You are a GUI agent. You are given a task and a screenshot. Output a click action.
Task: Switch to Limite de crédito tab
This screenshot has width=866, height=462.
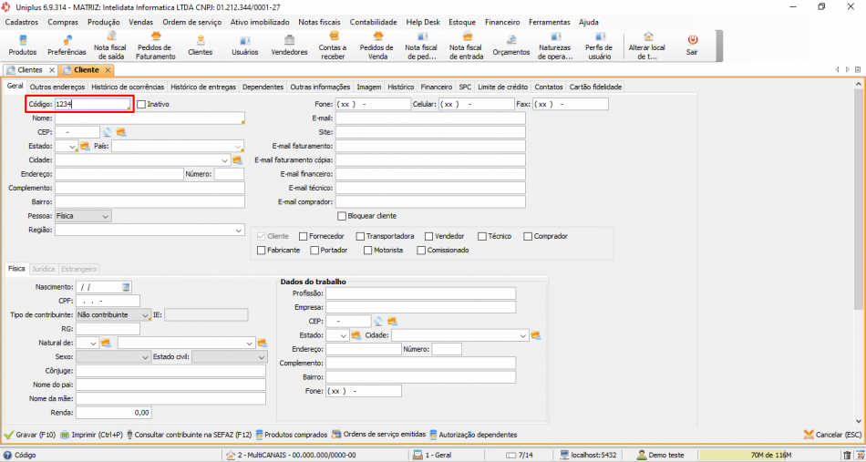pyautogui.click(x=502, y=87)
